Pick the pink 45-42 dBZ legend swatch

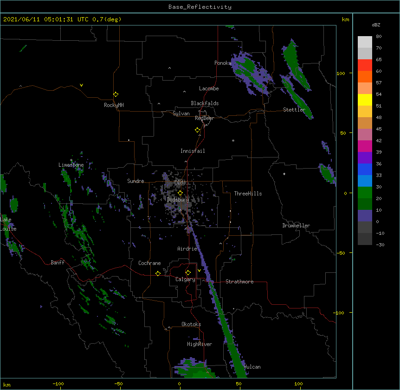(x=365, y=135)
